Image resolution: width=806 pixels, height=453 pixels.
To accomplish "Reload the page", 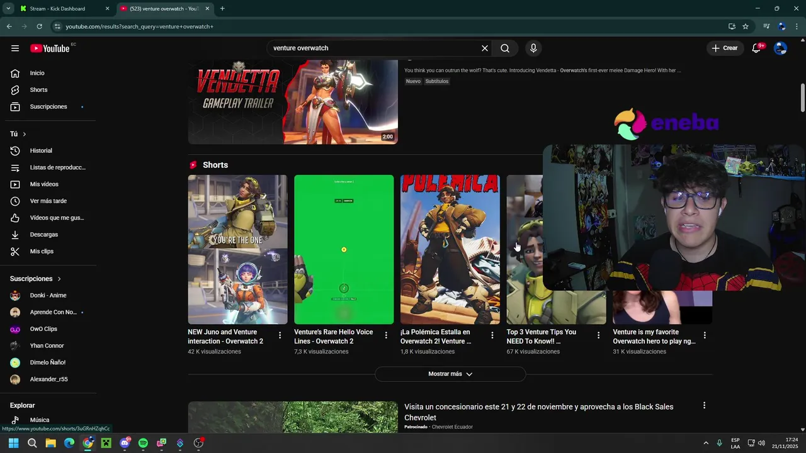I will (x=39, y=26).
